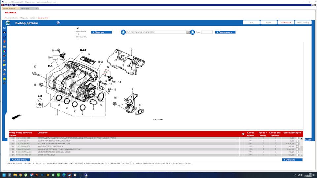The width and height of the screenshot is (317, 178).
Task: Click the yellow smiley face sidebar icon
Action: (x=4, y=79)
